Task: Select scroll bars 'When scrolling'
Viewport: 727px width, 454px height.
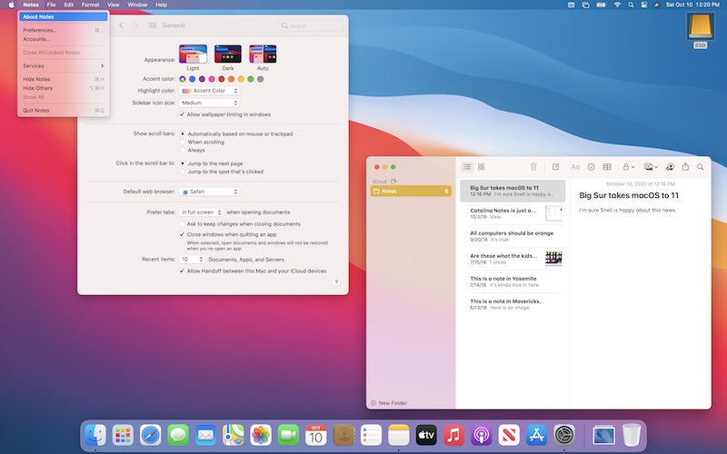Action: point(183,143)
